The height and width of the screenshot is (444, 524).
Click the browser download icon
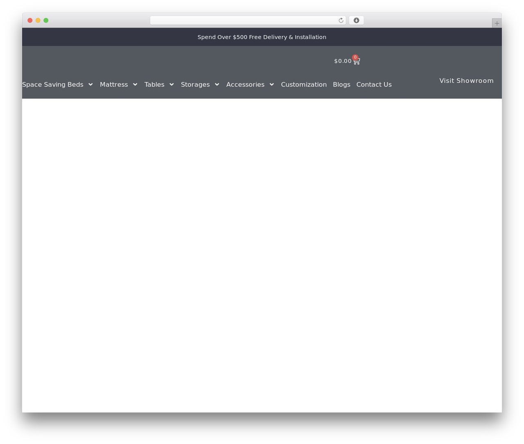pos(356,20)
